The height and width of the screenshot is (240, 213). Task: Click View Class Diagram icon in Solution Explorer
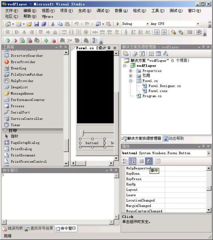pos(166,54)
